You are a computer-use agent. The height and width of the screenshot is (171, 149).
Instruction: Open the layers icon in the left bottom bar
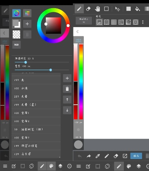(x=60, y=166)
